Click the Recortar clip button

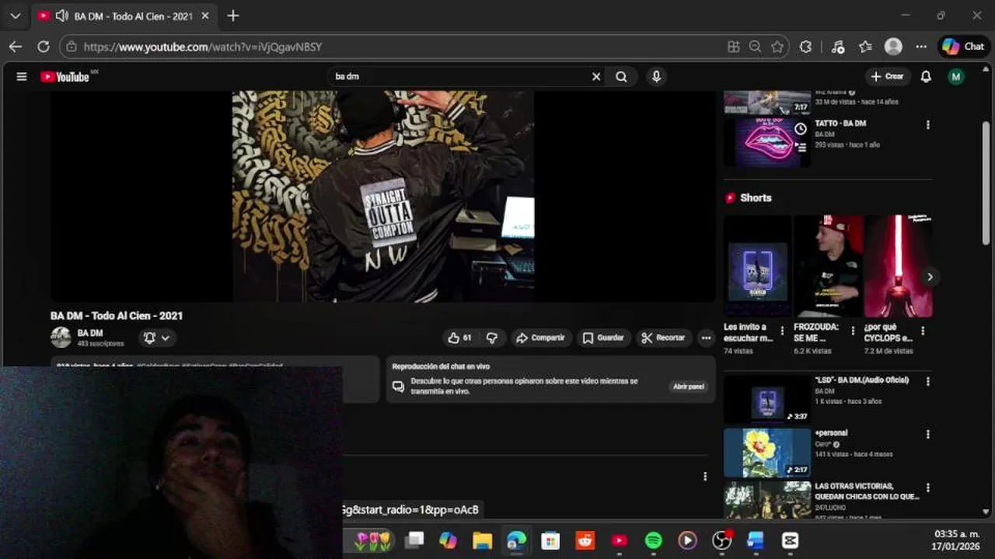click(x=663, y=338)
